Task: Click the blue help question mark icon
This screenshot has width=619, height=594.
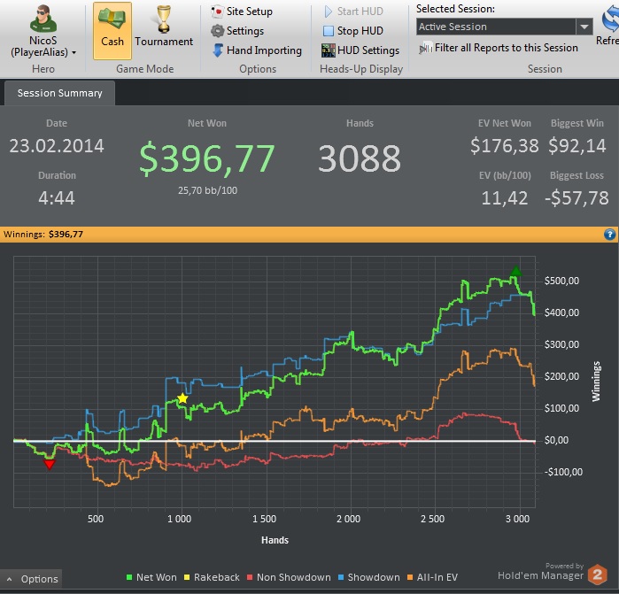Action: point(609,235)
